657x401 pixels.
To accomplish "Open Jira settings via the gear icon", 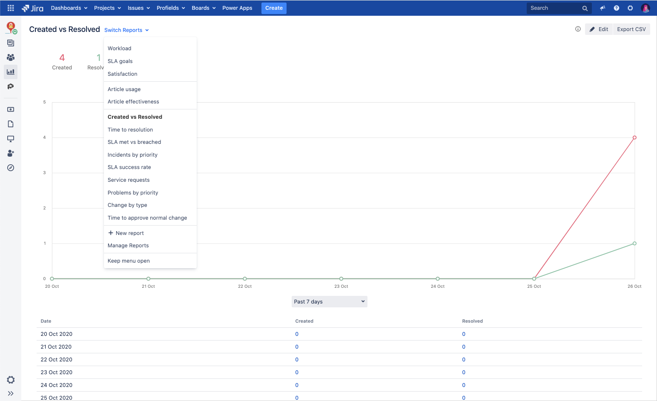I will point(630,8).
